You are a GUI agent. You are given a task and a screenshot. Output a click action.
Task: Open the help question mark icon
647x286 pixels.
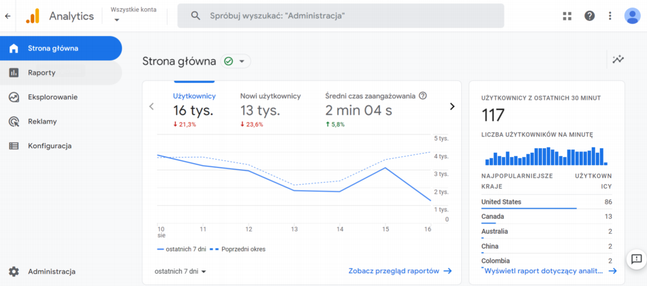589,16
